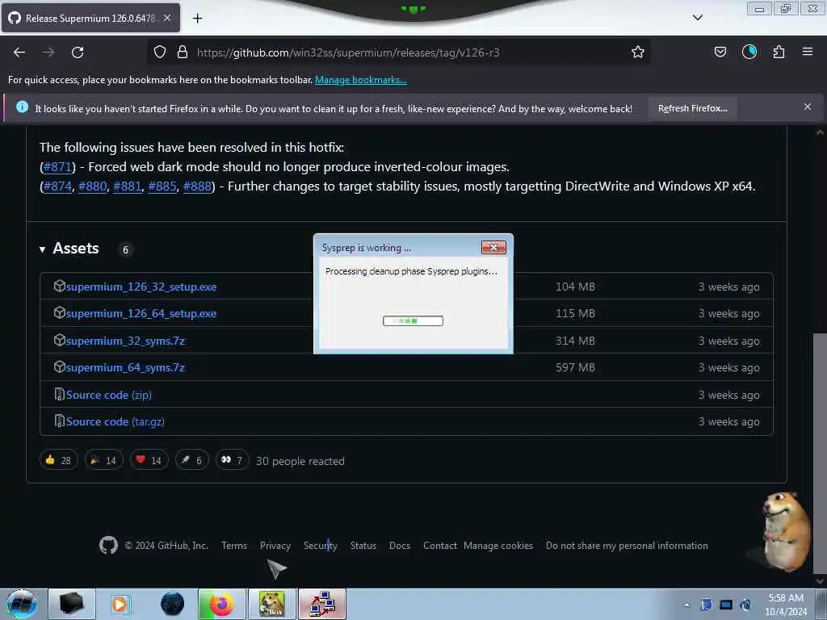The image size is (827, 620).
Task: Switch to the Firefox taskbar button
Action: [x=222, y=604]
